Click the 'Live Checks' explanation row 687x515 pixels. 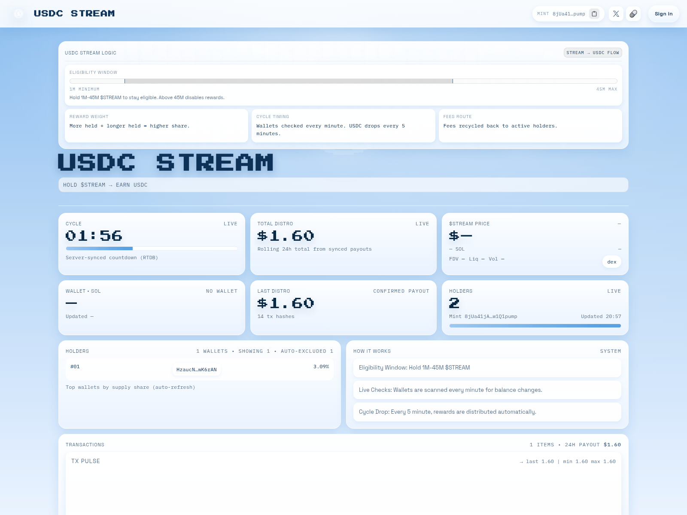pos(487,390)
